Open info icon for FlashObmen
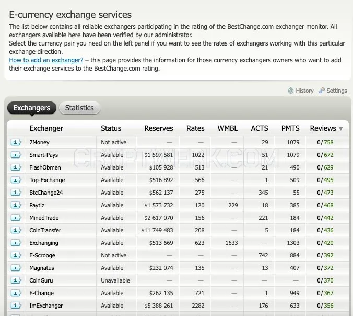 click(x=16, y=167)
